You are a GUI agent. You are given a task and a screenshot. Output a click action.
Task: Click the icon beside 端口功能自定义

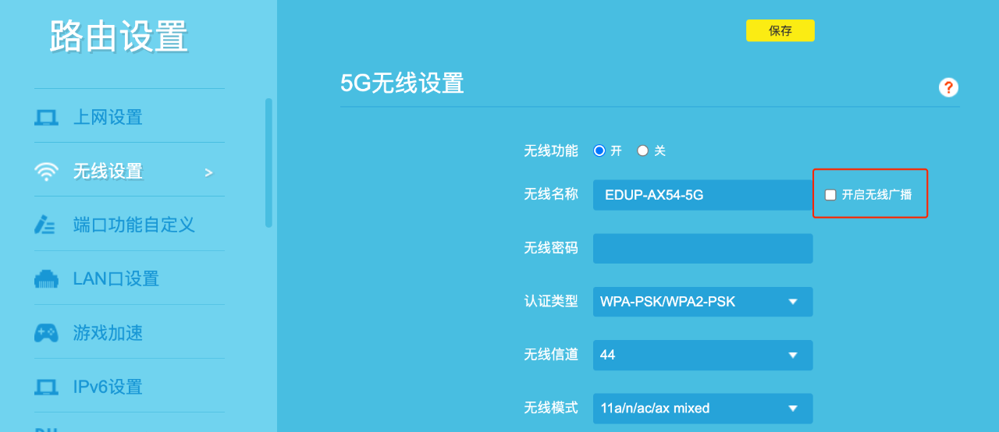click(45, 225)
